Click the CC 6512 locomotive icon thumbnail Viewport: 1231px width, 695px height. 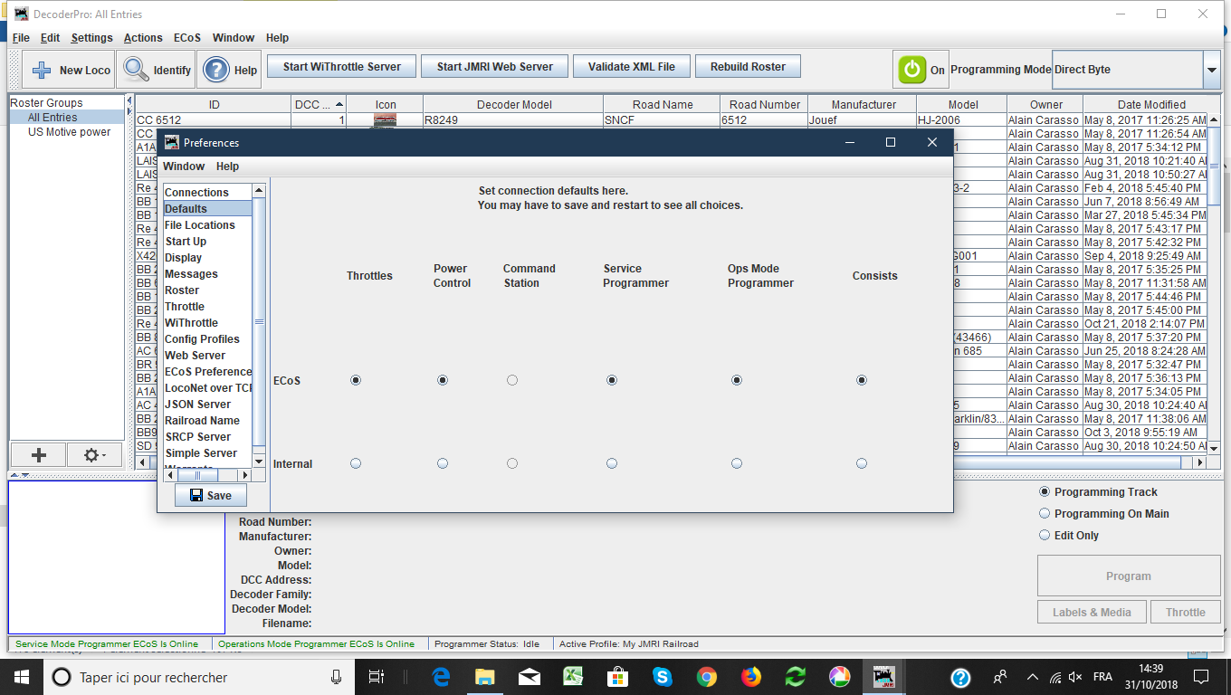[385, 119]
